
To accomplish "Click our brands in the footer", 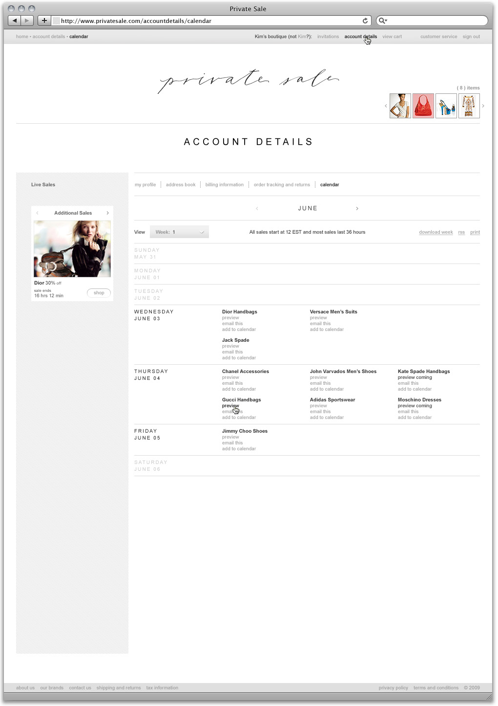I will click(x=52, y=688).
